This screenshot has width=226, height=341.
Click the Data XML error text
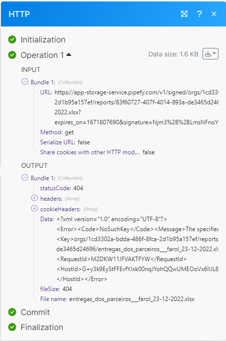[x=137, y=249]
